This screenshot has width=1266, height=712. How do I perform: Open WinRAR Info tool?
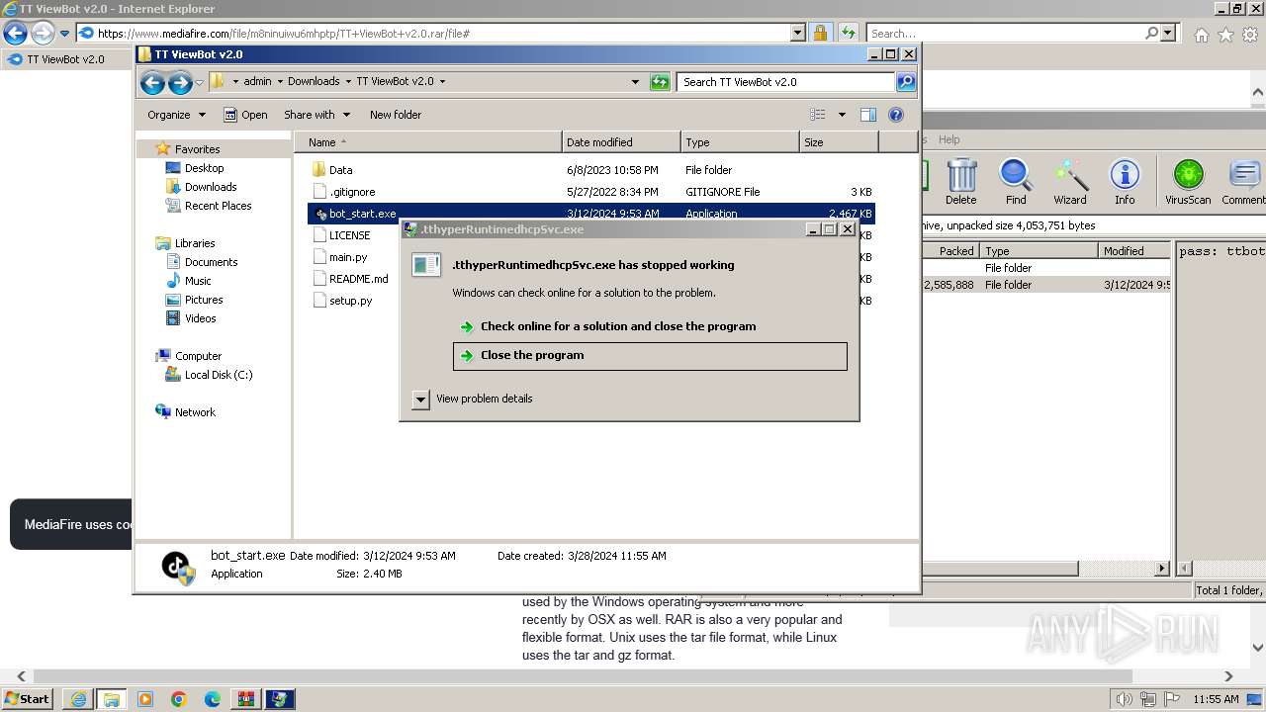point(1125,182)
